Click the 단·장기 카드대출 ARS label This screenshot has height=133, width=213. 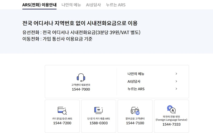click(x=99, y=119)
